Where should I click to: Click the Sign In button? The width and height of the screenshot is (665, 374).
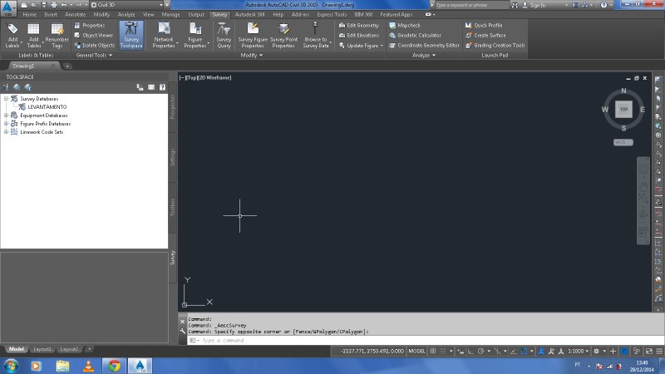[537, 5]
